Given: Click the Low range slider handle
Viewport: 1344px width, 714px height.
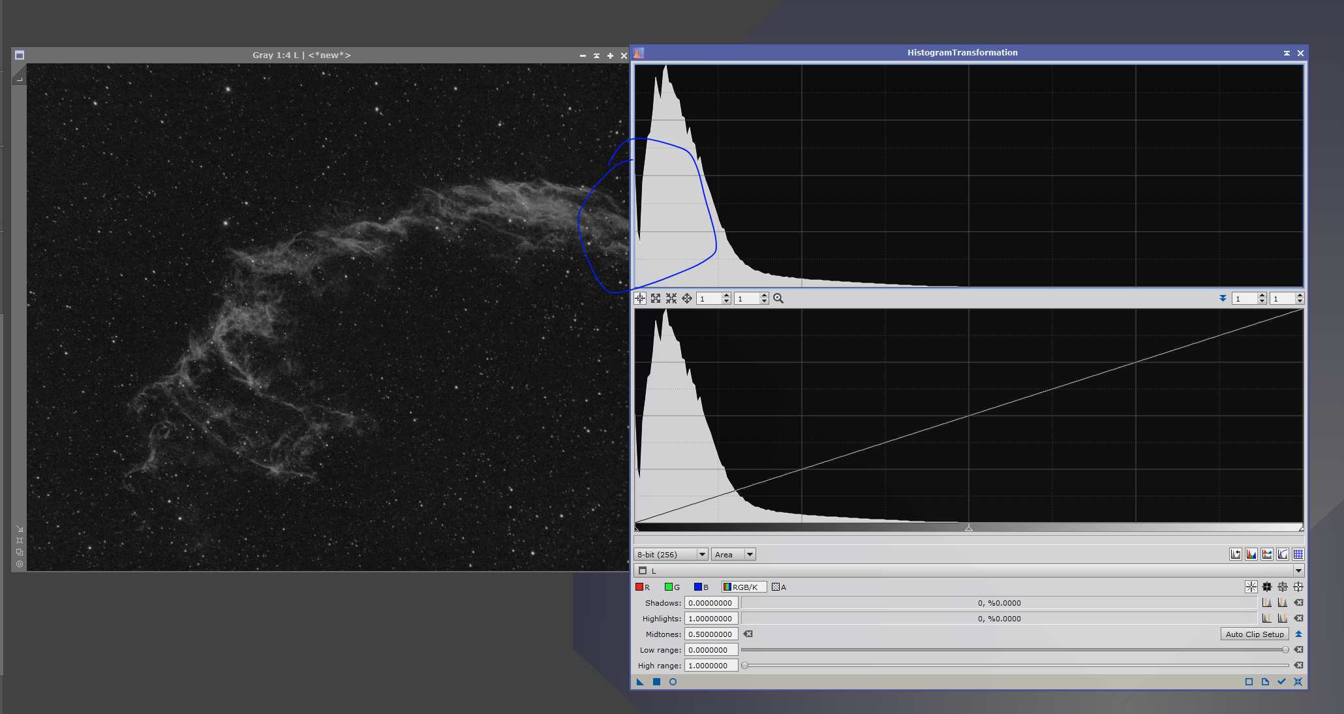Looking at the screenshot, I should 1285,649.
